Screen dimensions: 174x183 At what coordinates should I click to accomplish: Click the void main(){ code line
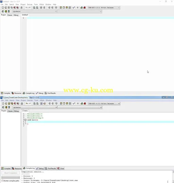[x=33, y=120]
